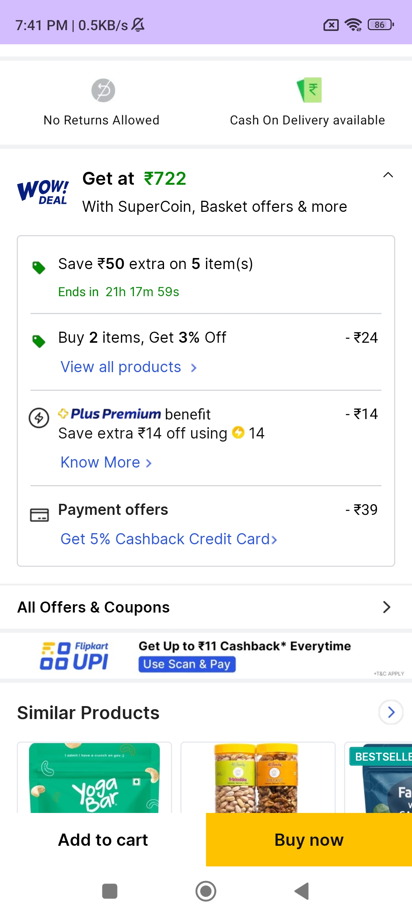The width and height of the screenshot is (412, 916).
Task: Tap the Flipkart UPI logo
Action: [74, 656]
